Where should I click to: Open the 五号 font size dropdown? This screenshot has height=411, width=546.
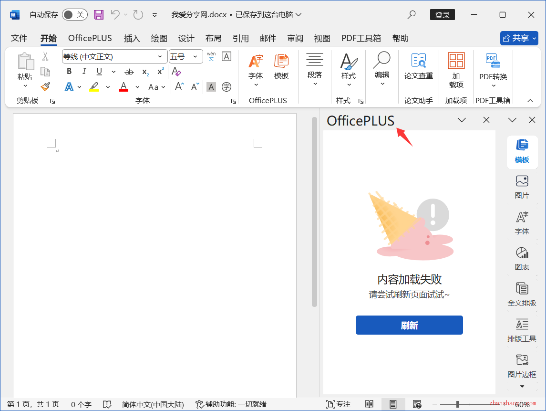click(196, 56)
